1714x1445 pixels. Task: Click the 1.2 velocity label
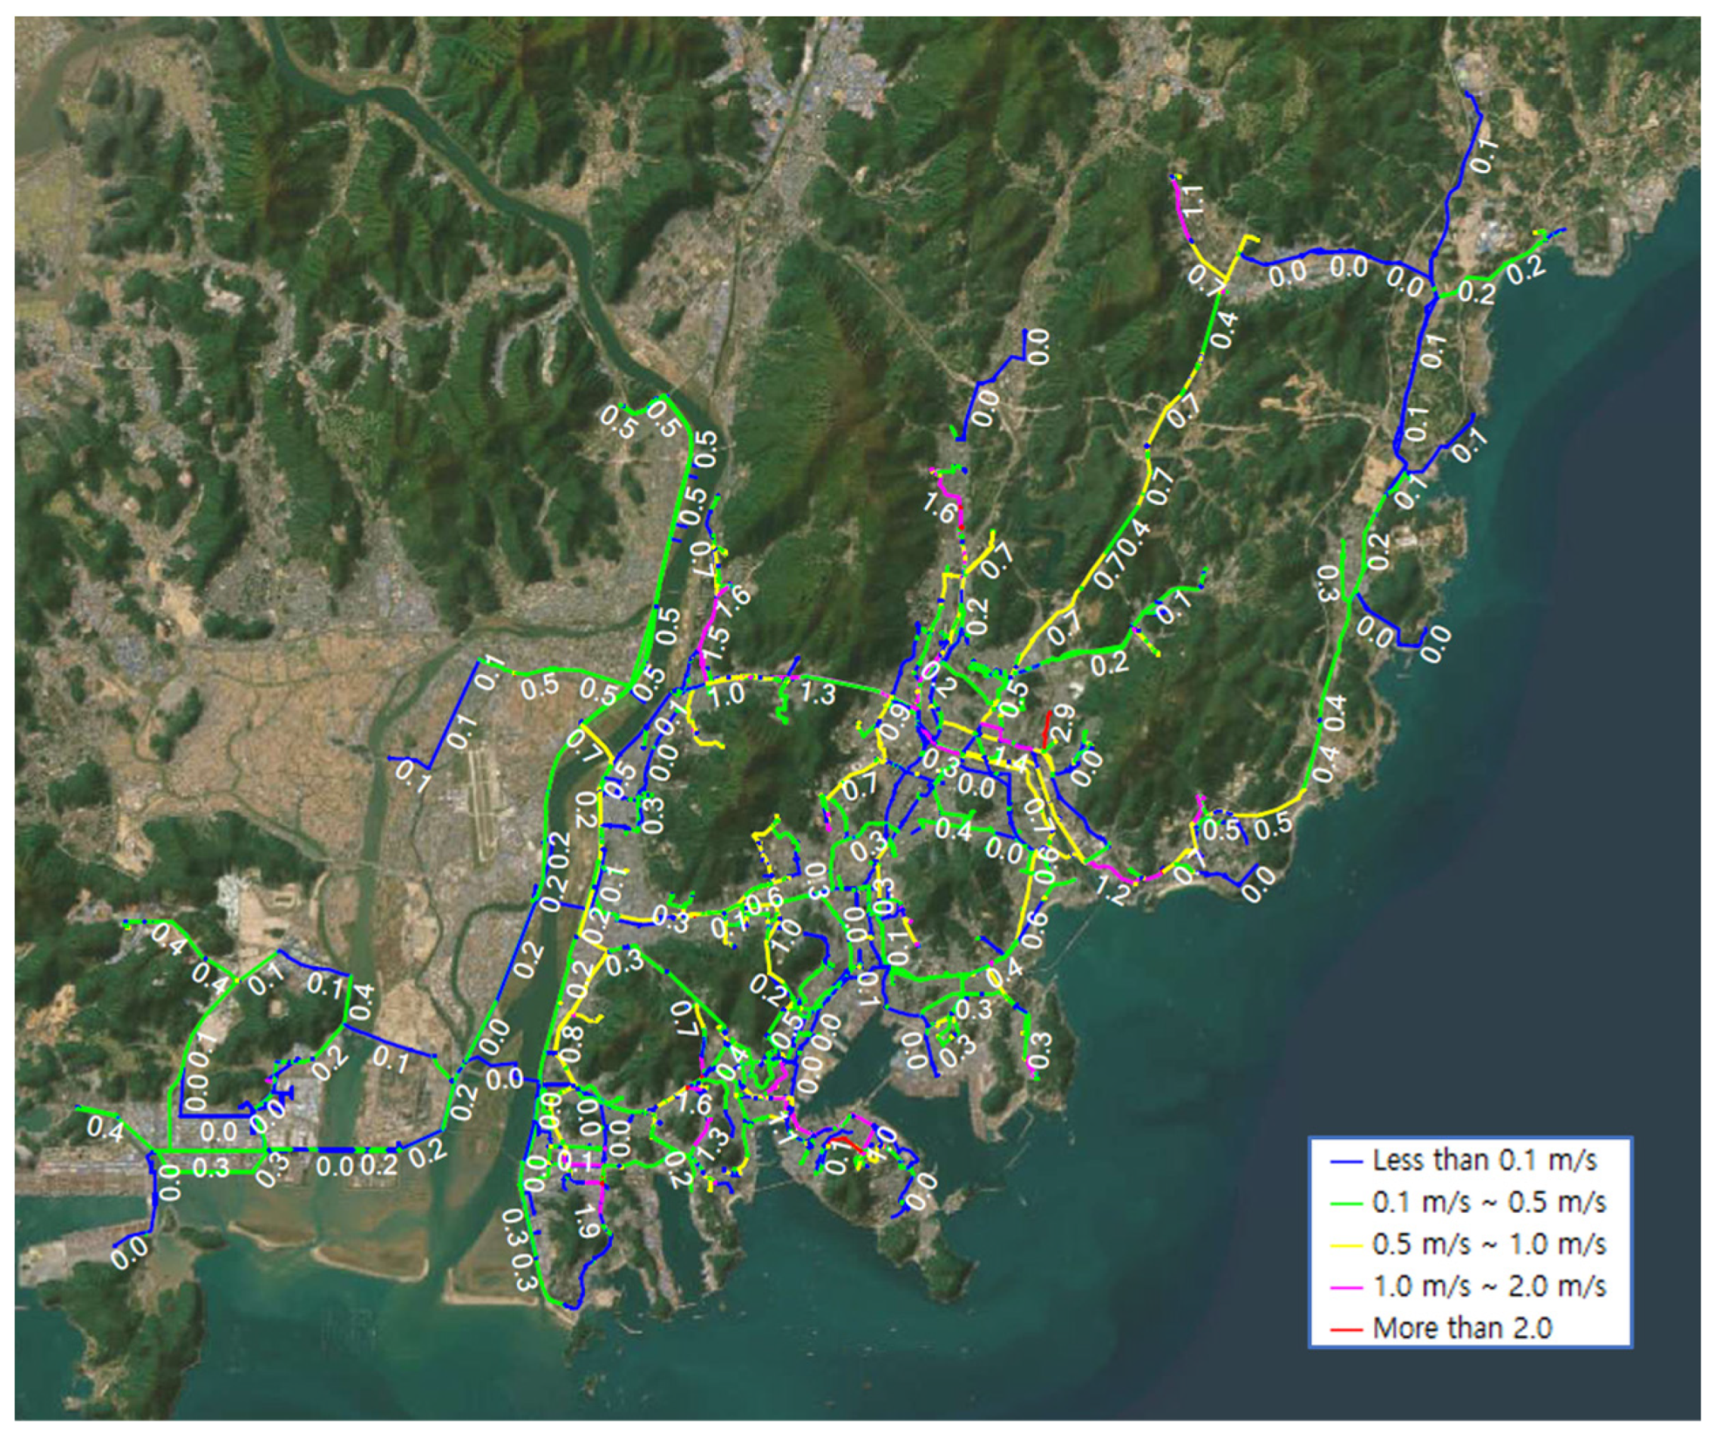tap(1115, 892)
